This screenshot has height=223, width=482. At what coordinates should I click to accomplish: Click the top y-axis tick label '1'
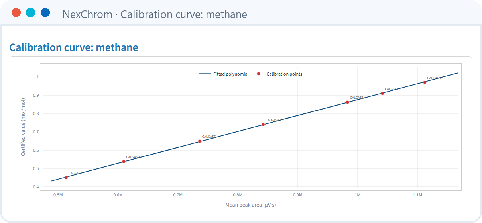pyautogui.click(x=37, y=77)
